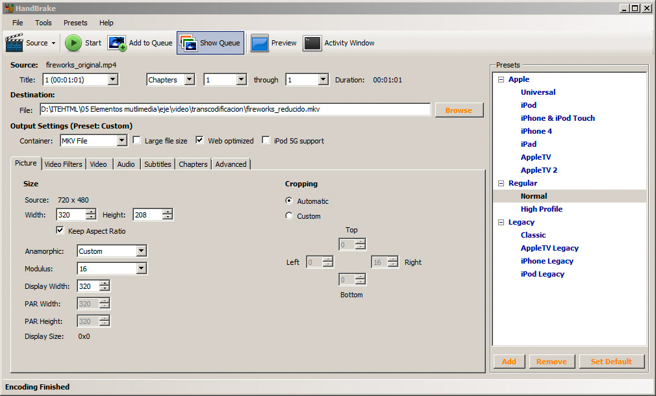
Task: Collapse the Regular presets group
Action: (501, 183)
